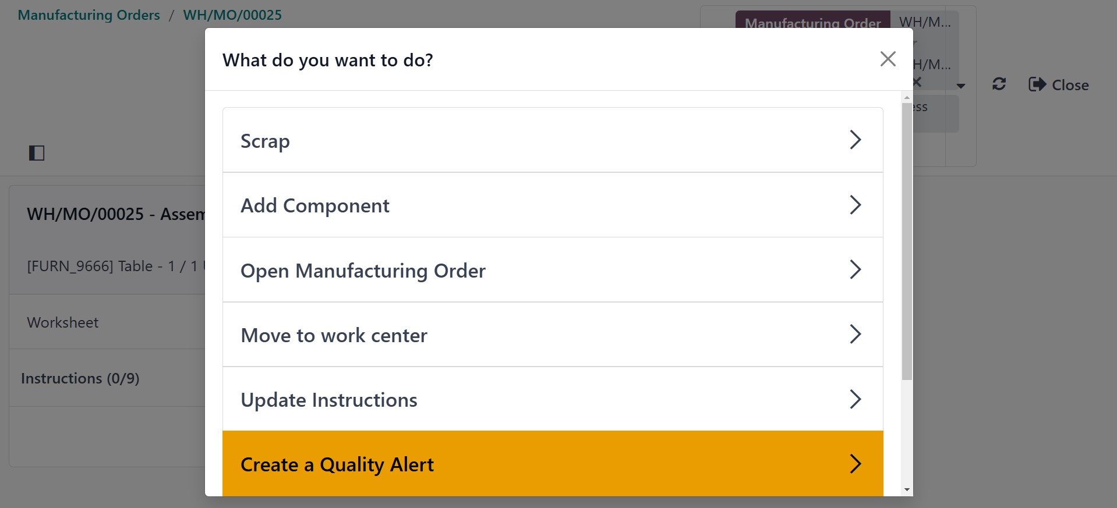Click chevron beside Open Manufacturing Order
This screenshot has height=508, width=1117.
[x=855, y=269]
